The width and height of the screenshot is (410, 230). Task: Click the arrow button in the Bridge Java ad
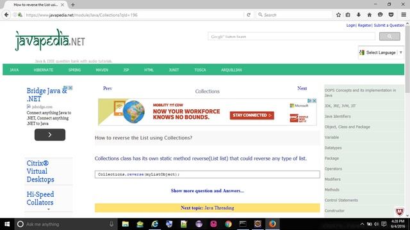tap(50, 135)
